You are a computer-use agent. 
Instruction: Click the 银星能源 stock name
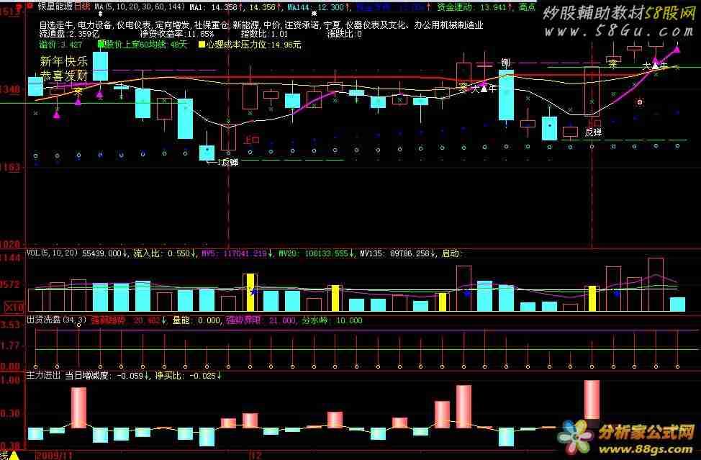coord(54,6)
